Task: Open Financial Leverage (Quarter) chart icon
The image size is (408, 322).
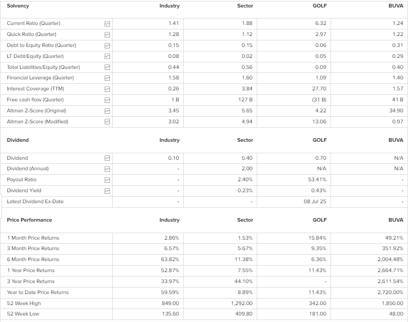Action: click(107, 78)
